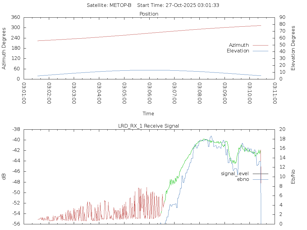307x230 pixels.
Task: Click the -38 tick on dB axis
Action: pos(15,129)
